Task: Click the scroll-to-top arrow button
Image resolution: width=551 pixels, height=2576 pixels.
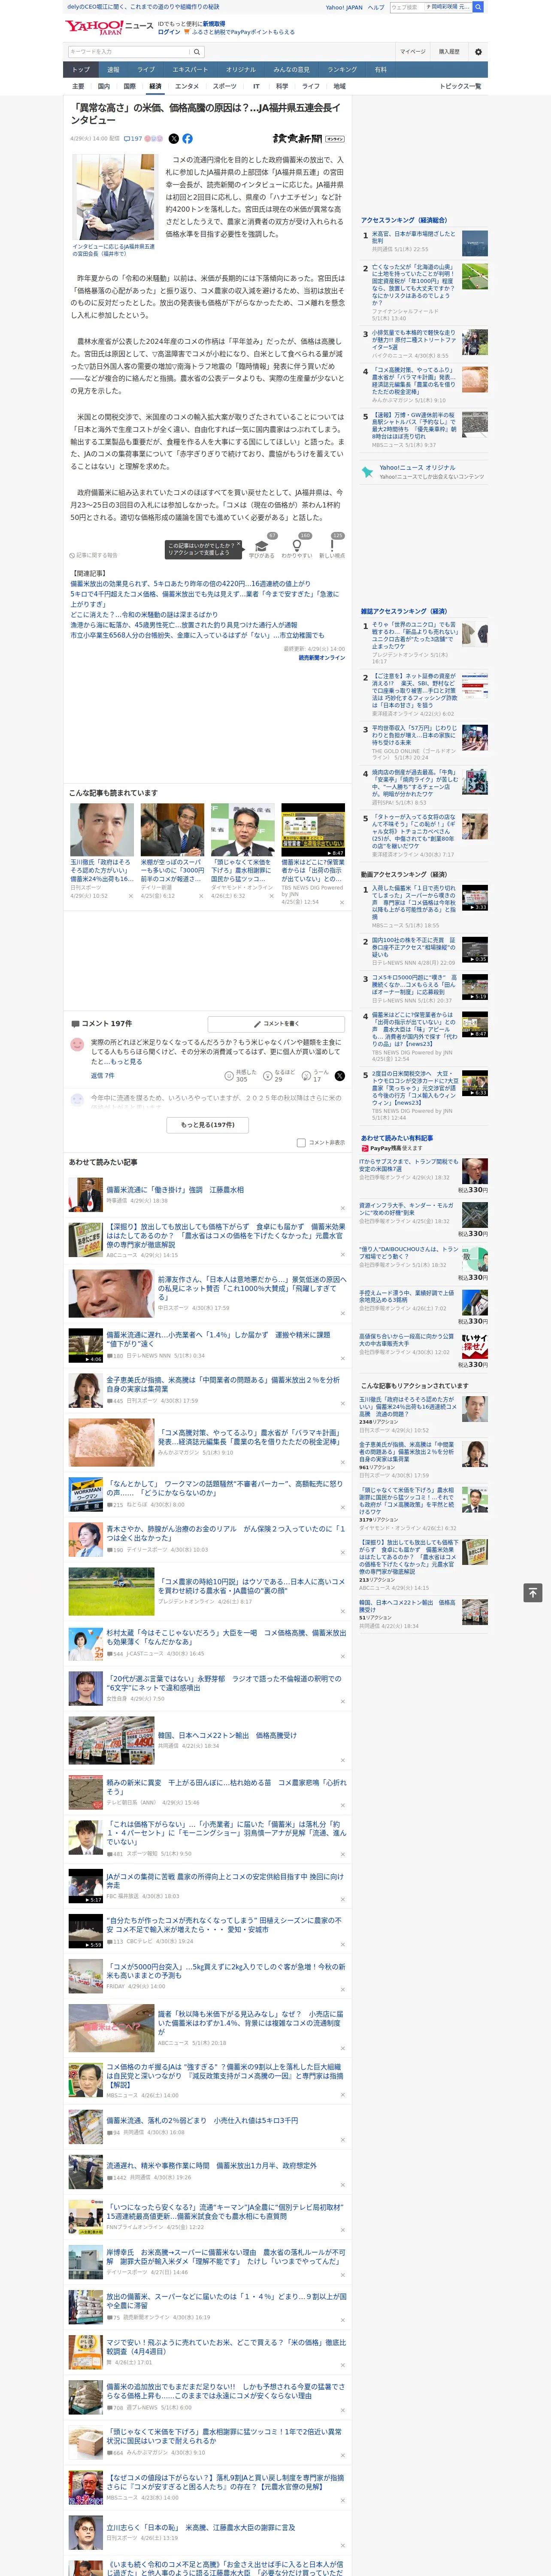Action: 533,1592
